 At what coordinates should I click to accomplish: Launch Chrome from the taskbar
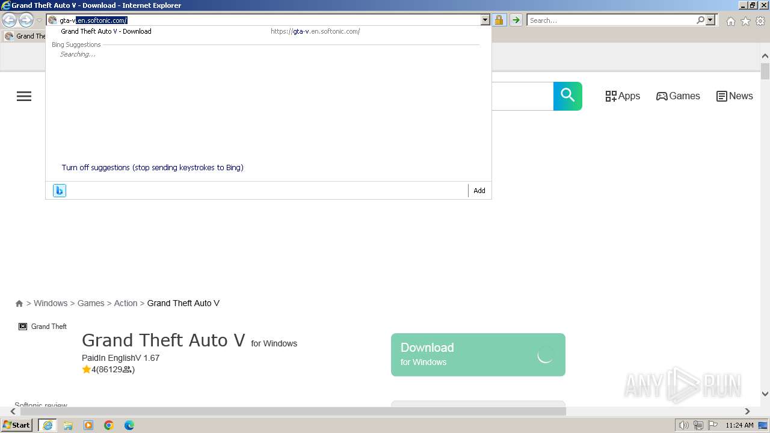click(x=109, y=425)
